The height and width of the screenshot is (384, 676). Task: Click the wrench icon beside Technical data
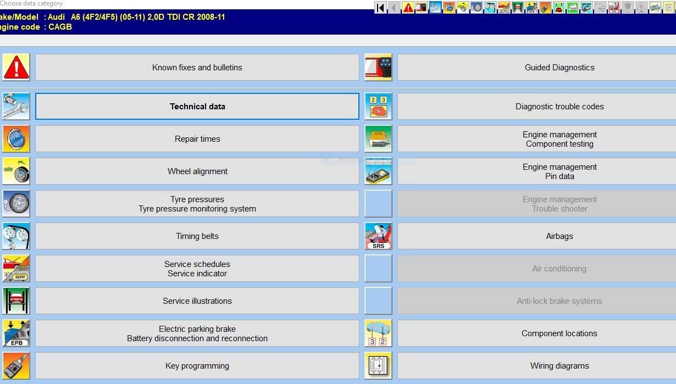click(x=16, y=106)
